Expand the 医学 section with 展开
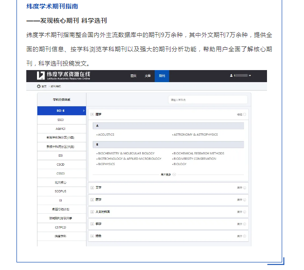 point(242,200)
